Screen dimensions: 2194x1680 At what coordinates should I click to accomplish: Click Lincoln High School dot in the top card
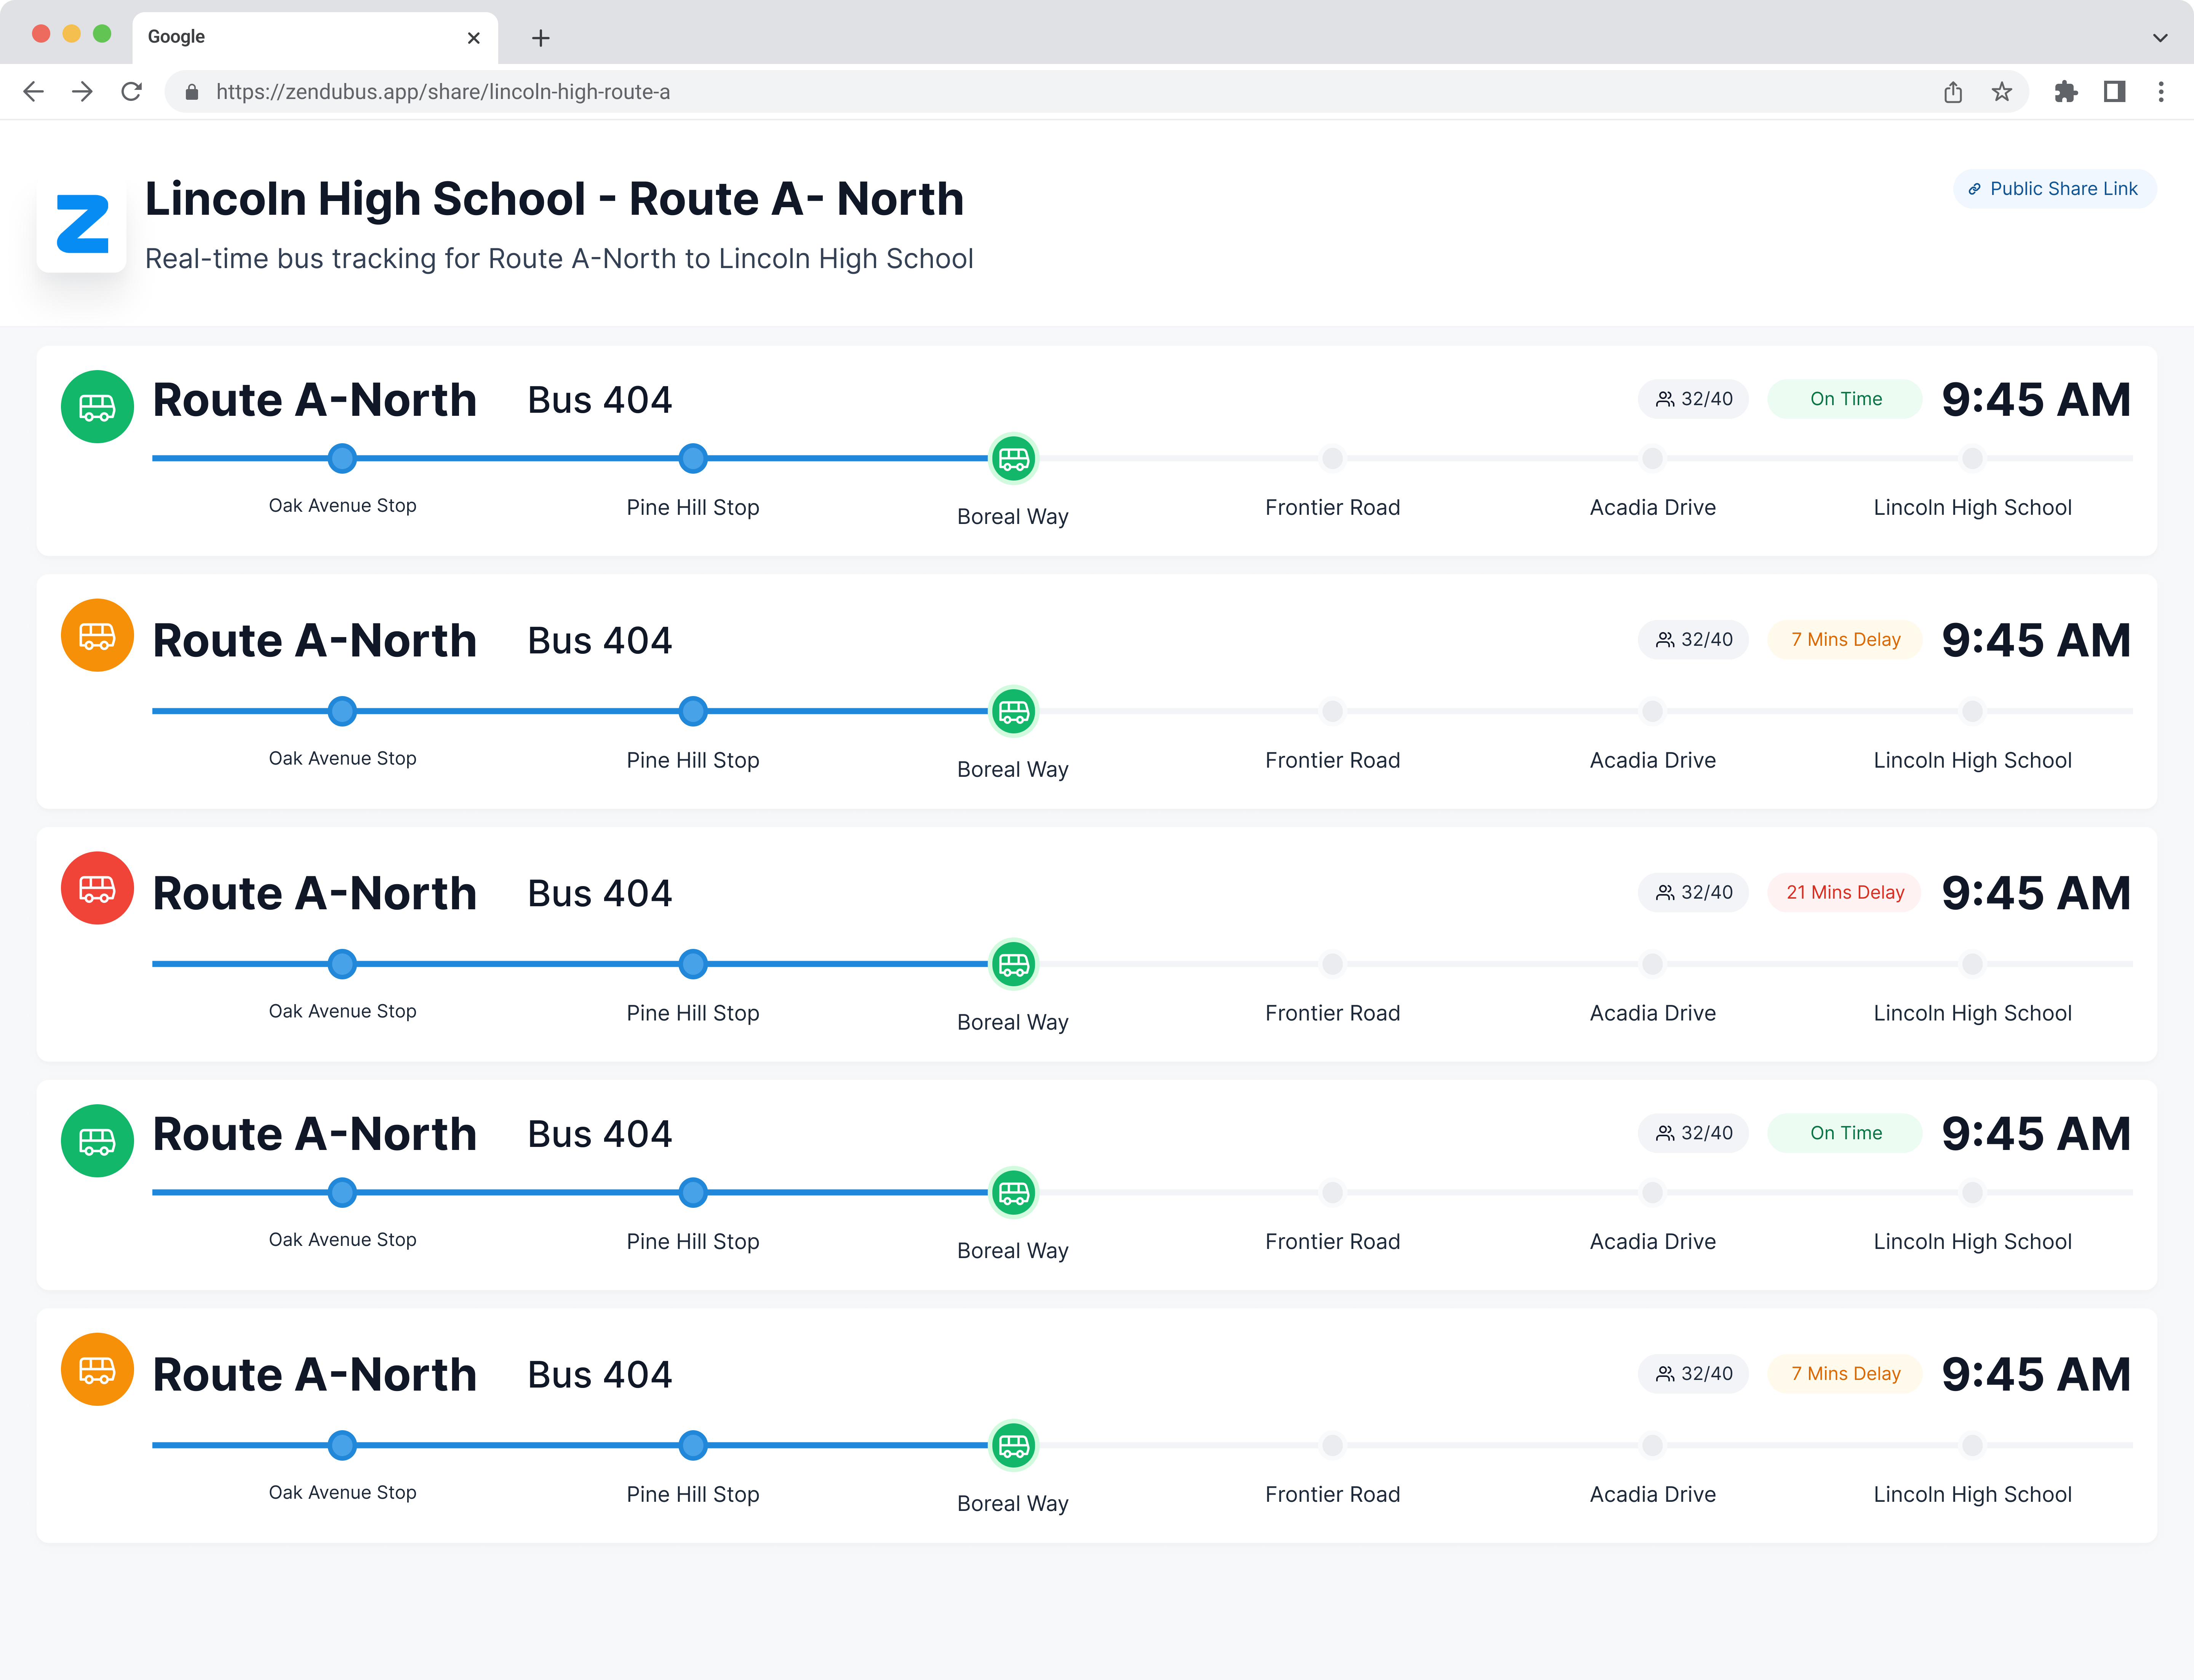[1972, 458]
